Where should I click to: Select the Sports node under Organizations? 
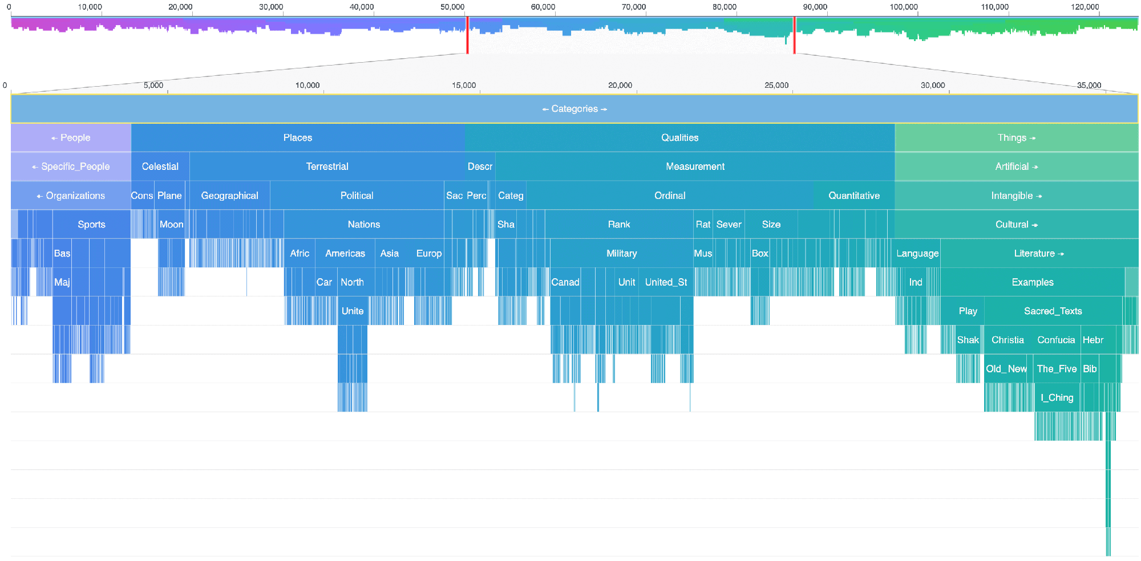(91, 225)
